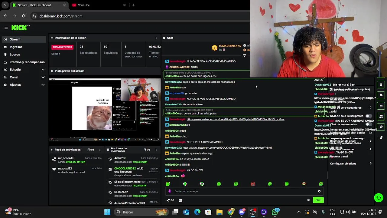Go back in browser history
The image size is (387, 218).
coord(6,16)
